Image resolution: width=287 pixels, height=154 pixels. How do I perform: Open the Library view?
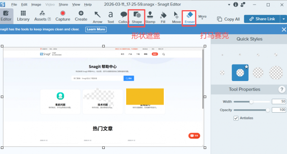23,16
